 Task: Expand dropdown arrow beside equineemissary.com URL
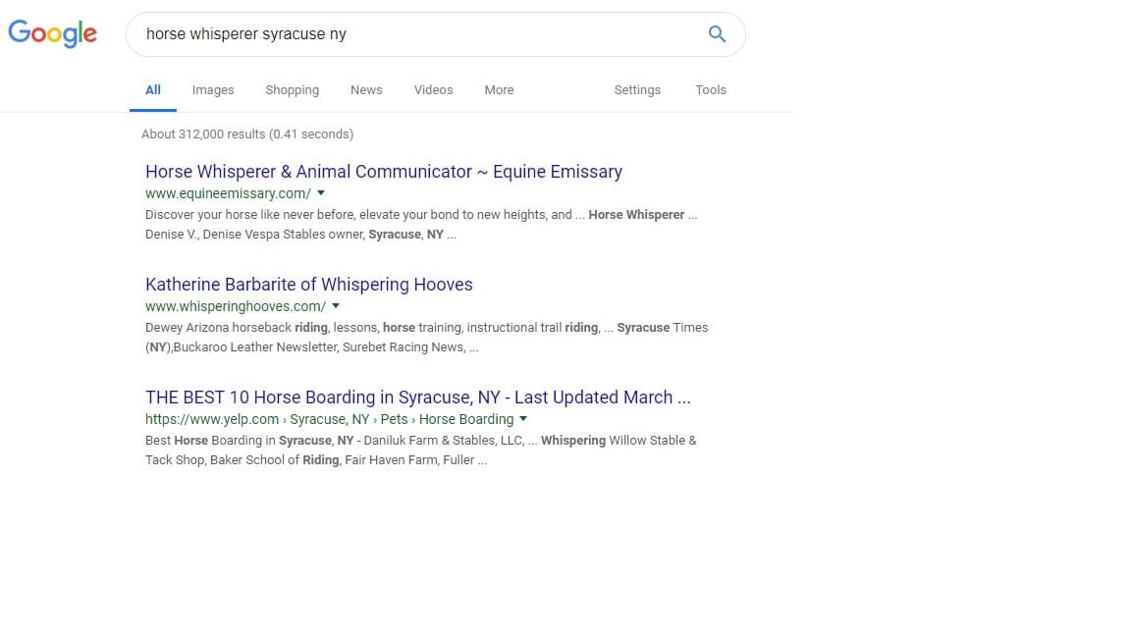321,193
